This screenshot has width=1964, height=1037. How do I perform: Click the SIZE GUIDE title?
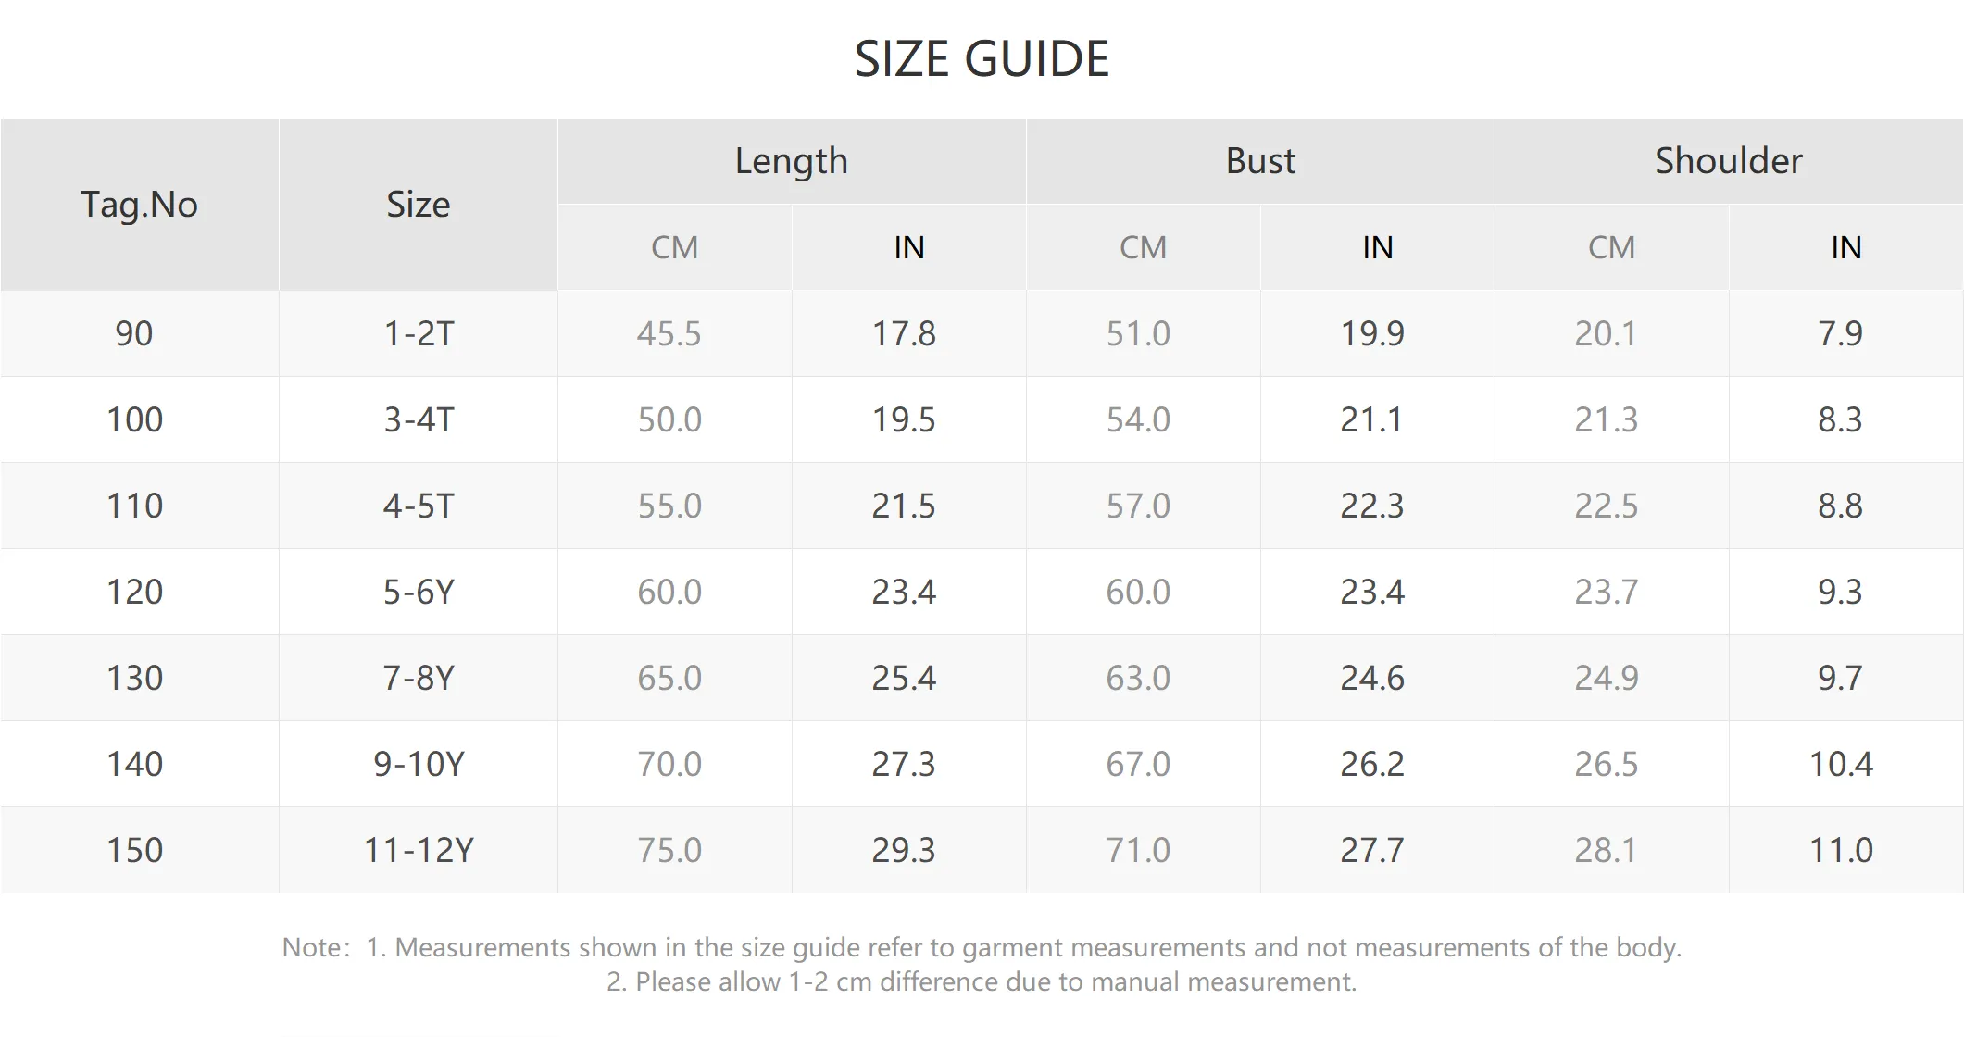[x=982, y=59]
